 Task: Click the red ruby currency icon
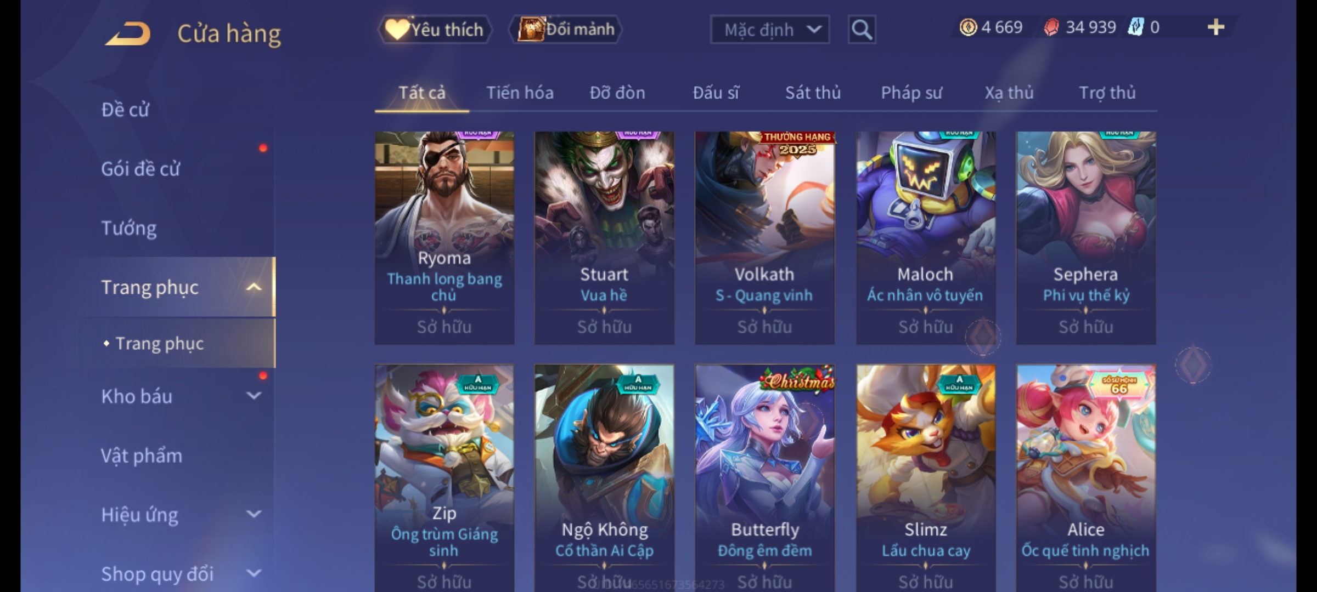click(x=1051, y=27)
